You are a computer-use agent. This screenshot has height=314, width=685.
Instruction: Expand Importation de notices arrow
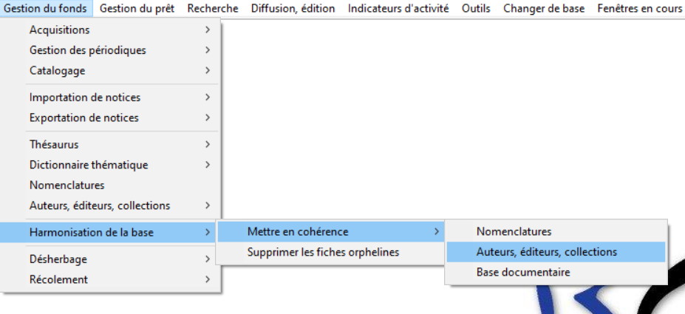(x=208, y=97)
